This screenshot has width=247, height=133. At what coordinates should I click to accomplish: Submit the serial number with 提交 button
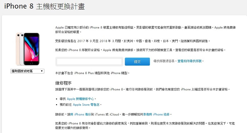tap(137, 61)
